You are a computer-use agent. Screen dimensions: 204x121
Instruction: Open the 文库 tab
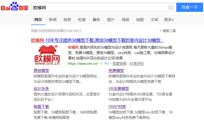tap(154, 20)
